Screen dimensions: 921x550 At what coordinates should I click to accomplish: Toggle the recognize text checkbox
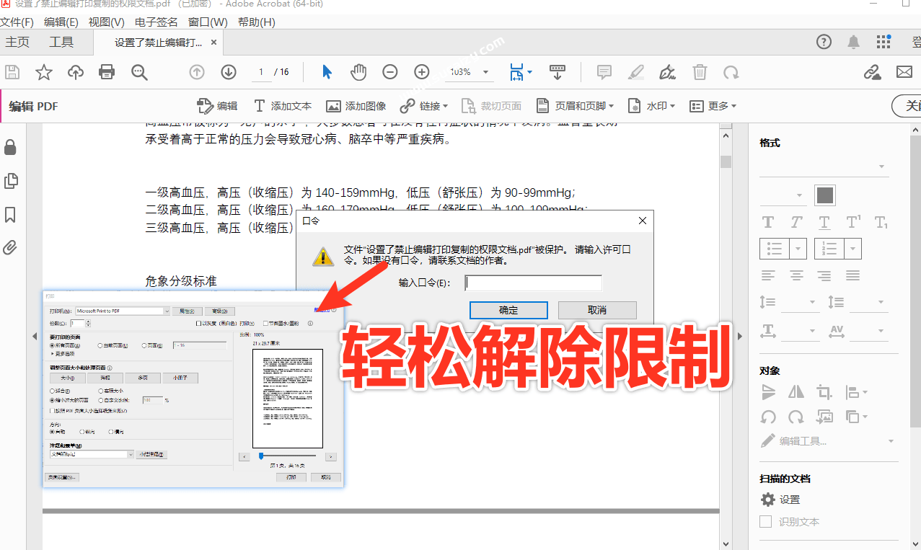point(766,521)
